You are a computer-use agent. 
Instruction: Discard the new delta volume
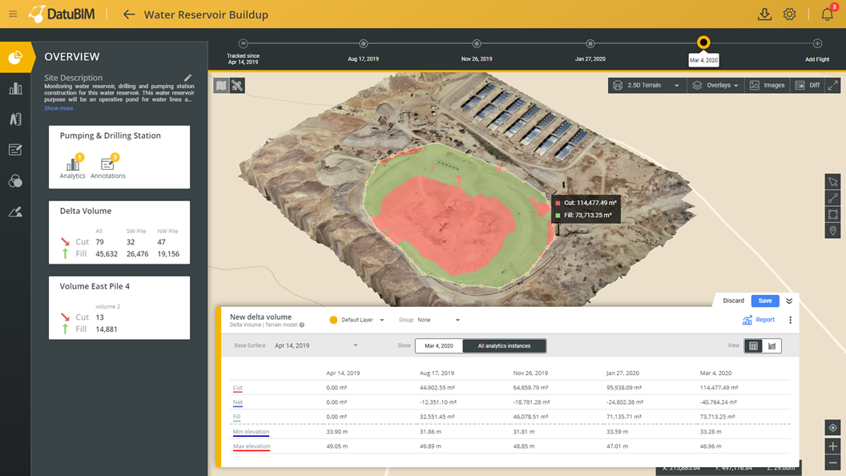(x=733, y=301)
